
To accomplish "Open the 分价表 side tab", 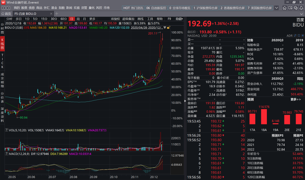I will click(2, 98).
